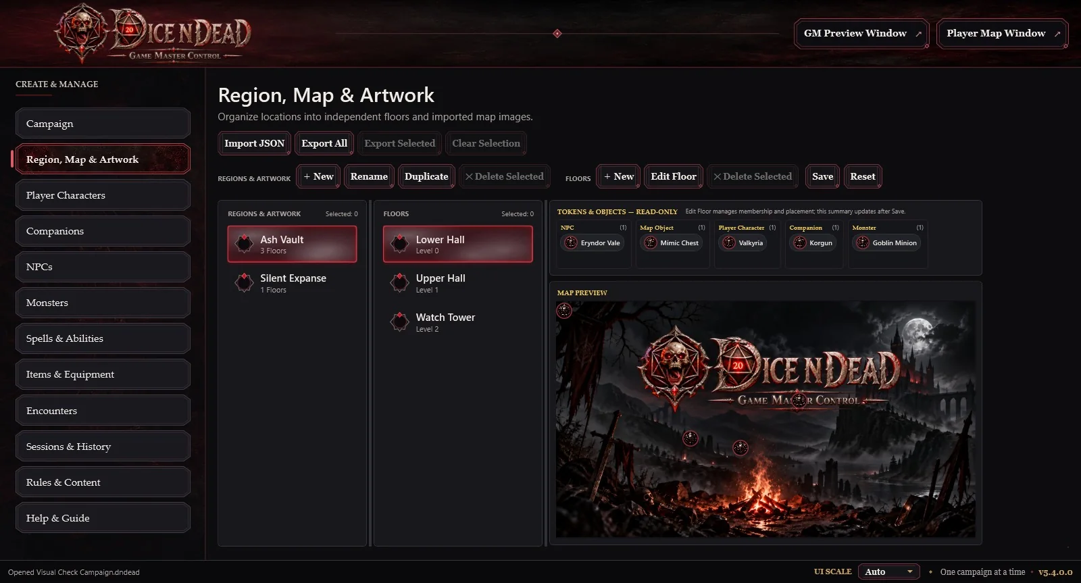Viewport: 1081px width, 583px height.
Task: Open the Companions section
Action: [103, 231]
